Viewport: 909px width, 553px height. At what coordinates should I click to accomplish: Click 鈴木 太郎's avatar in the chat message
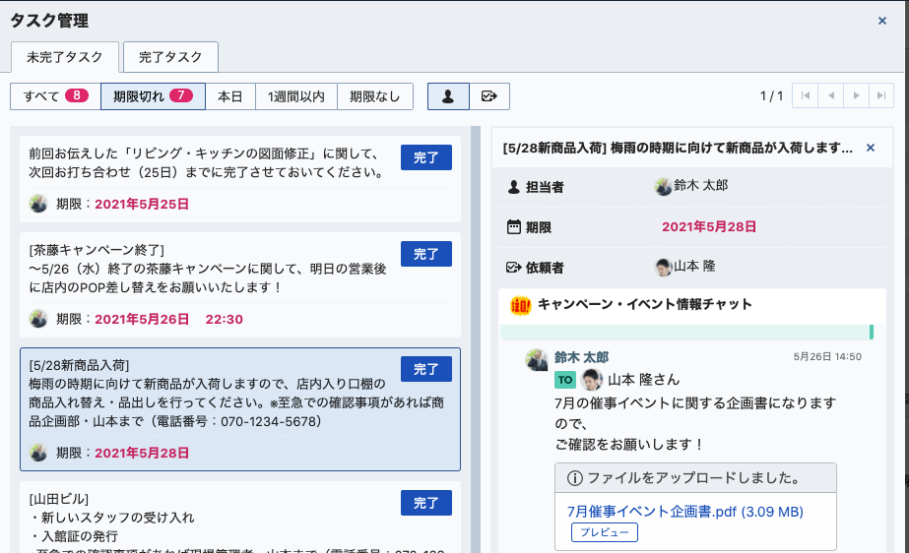(537, 359)
